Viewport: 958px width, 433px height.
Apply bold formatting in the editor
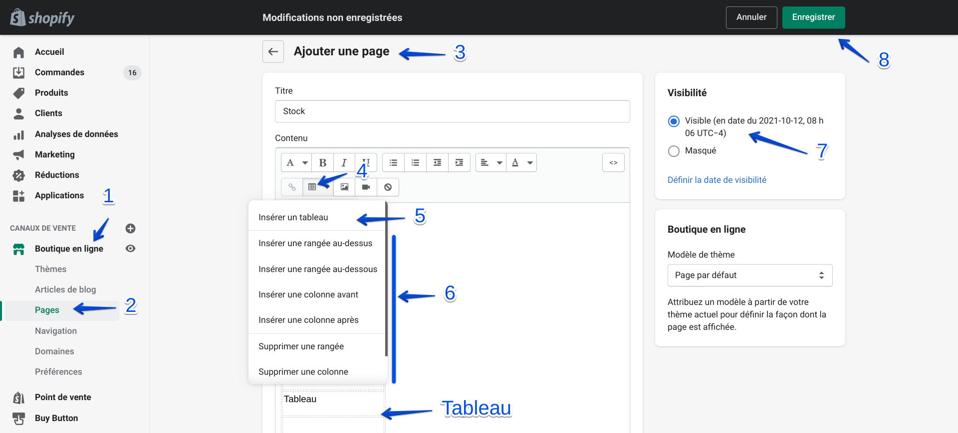click(322, 162)
